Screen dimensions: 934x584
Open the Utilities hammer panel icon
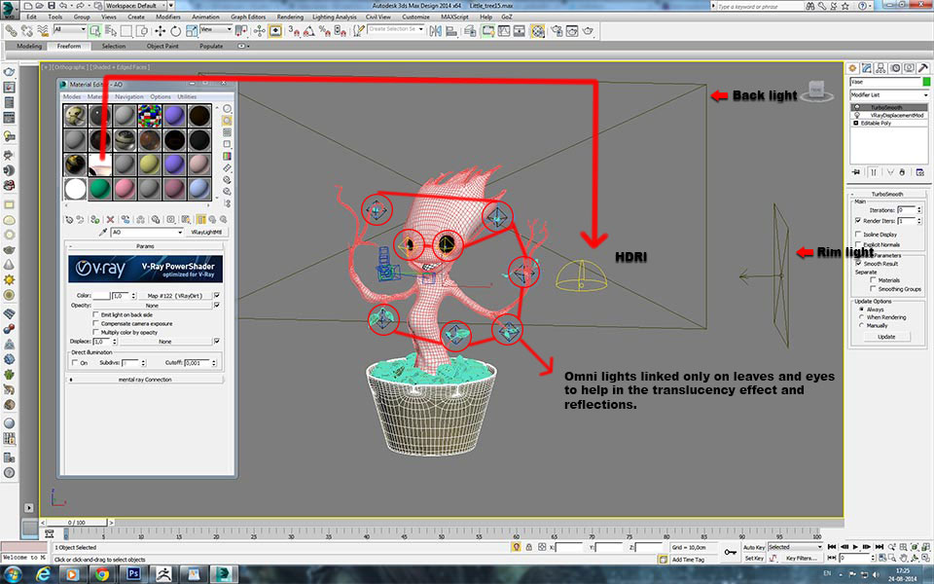coord(922,68)
